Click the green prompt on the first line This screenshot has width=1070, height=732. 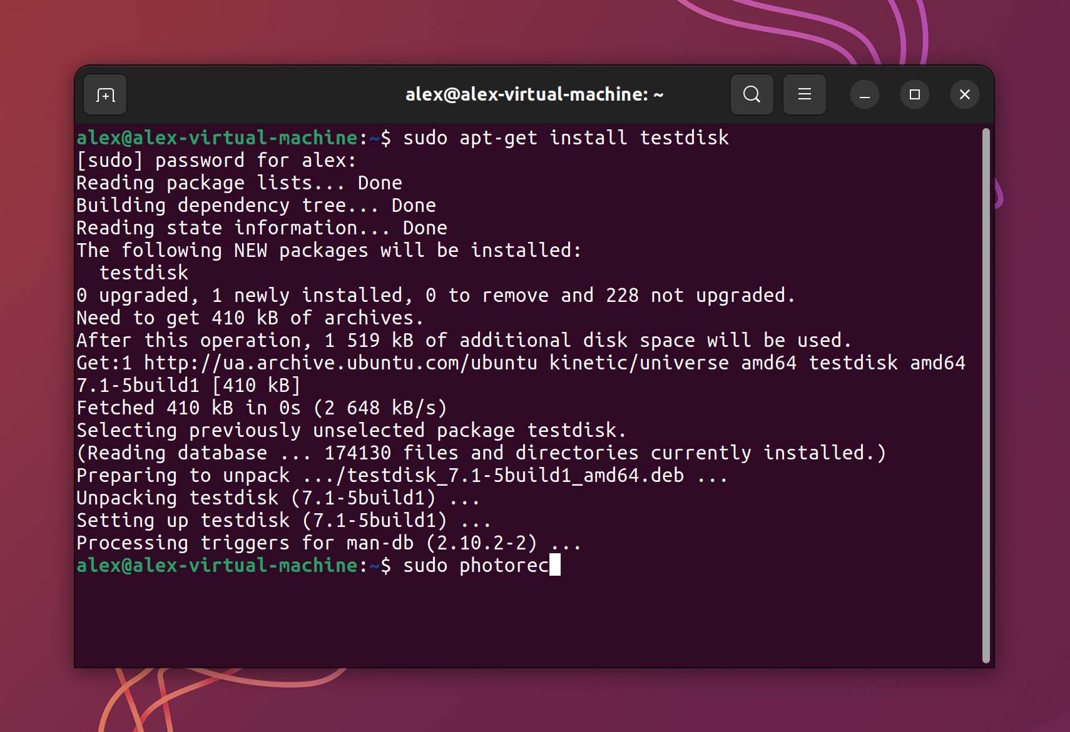tap(233, 138)
